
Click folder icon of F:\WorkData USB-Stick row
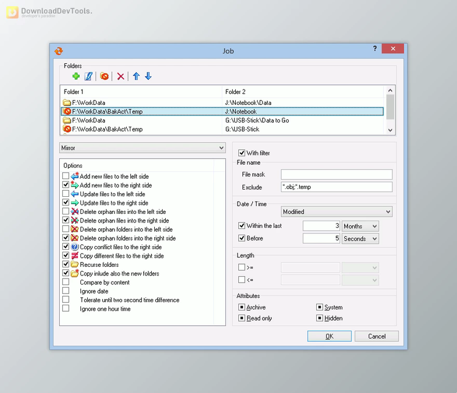[x=67, y=121]
